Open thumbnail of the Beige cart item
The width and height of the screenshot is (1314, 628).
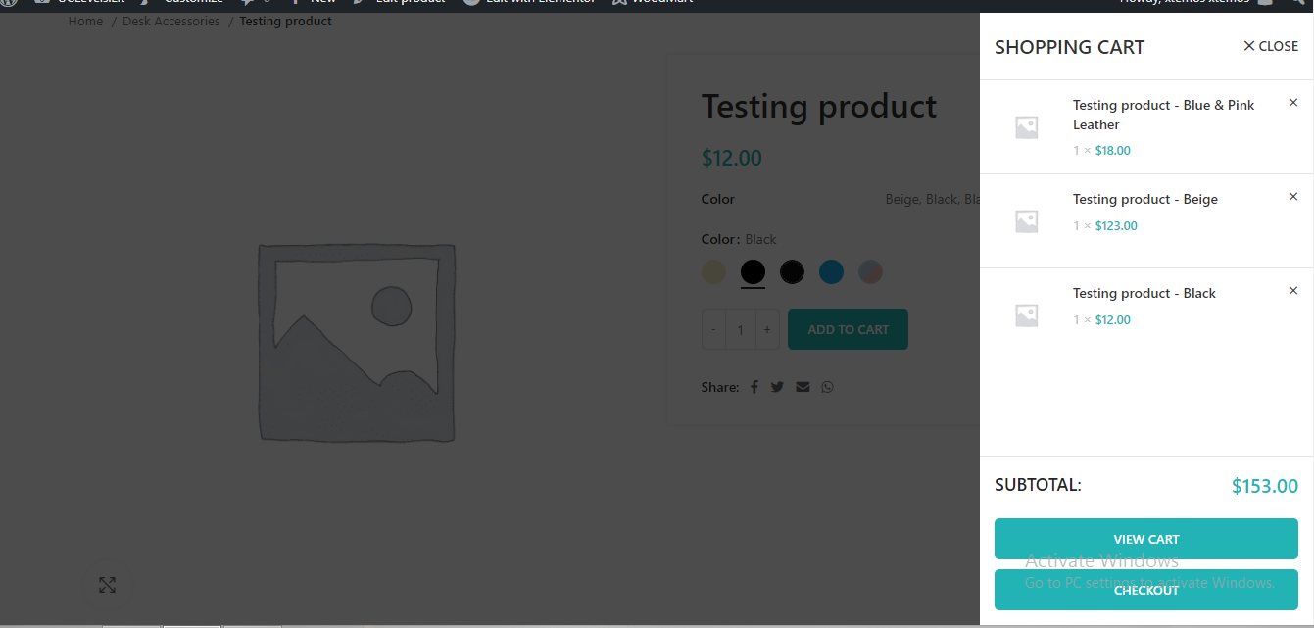point(1026,221)
